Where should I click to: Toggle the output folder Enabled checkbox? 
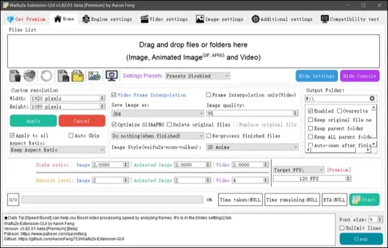pyautogui.click(x=310, y=111)
